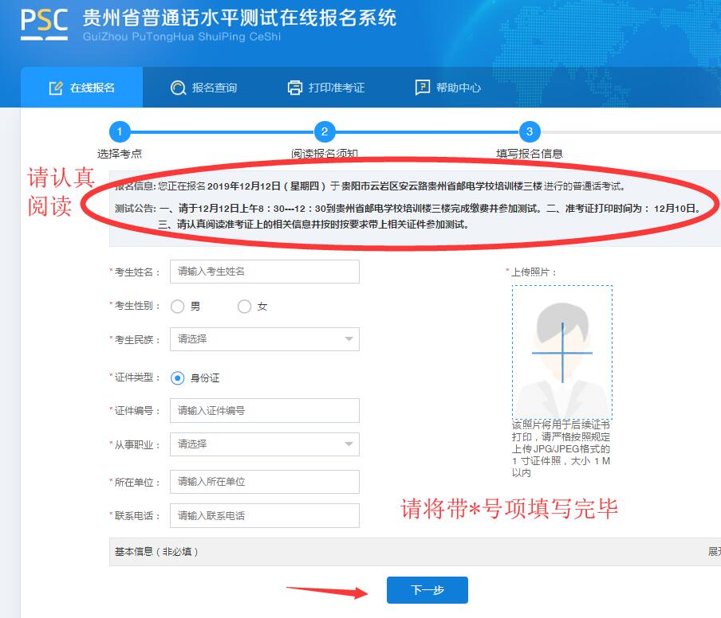Click step 3 circle 填写报名信息
Image resolution: width=721 pixels, height=618 pixels.
529,132
